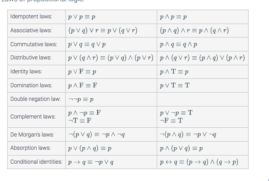
Task: Select the identity formula p ∧ T ≡ p
Action: pyautogui.click(x=174, y=72)
